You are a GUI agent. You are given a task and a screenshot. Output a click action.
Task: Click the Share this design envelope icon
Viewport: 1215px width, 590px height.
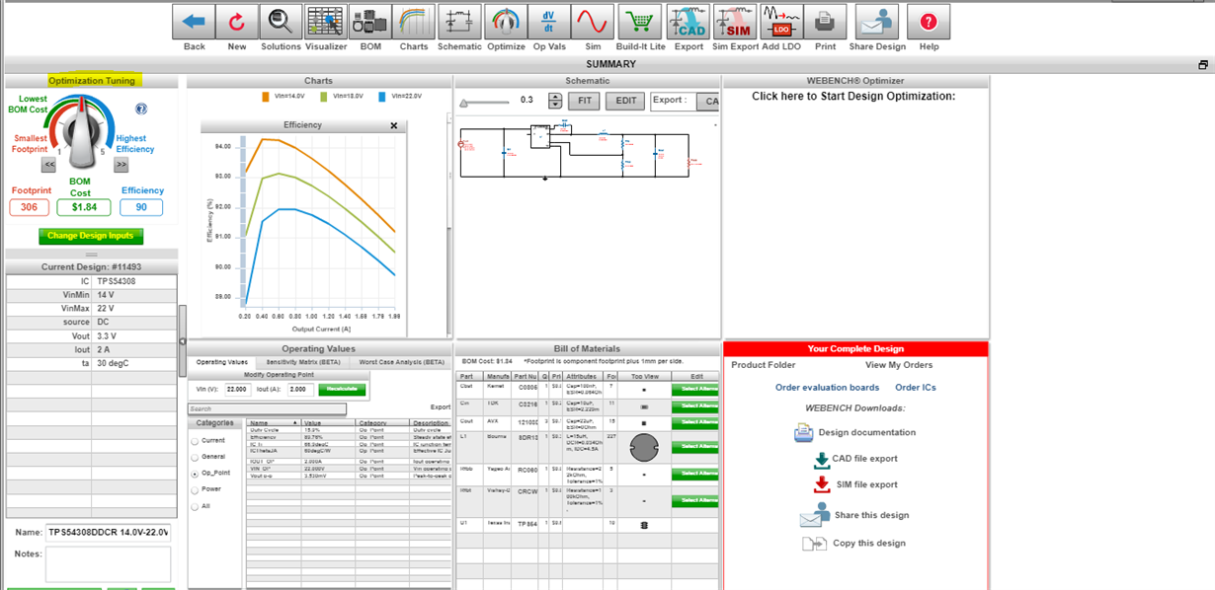tap(815, 514)
